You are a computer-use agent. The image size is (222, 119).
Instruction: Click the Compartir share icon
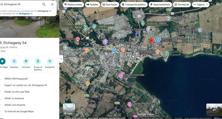50,61
